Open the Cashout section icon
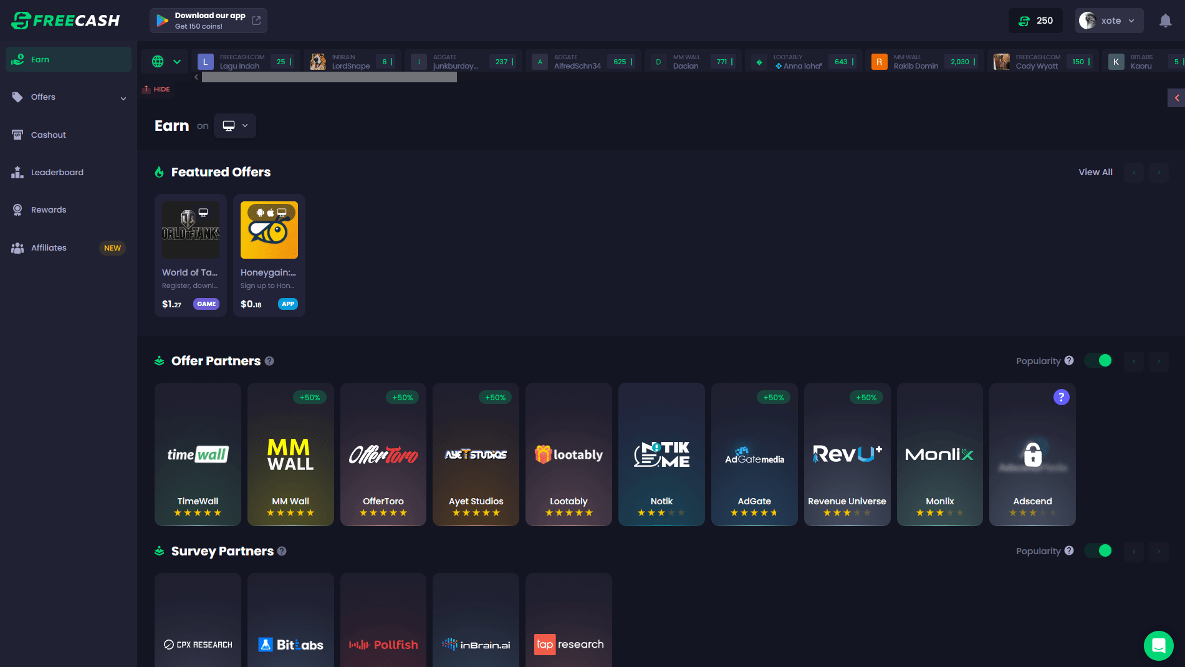This screenshot has width=1185, height=667. point(17,134)
